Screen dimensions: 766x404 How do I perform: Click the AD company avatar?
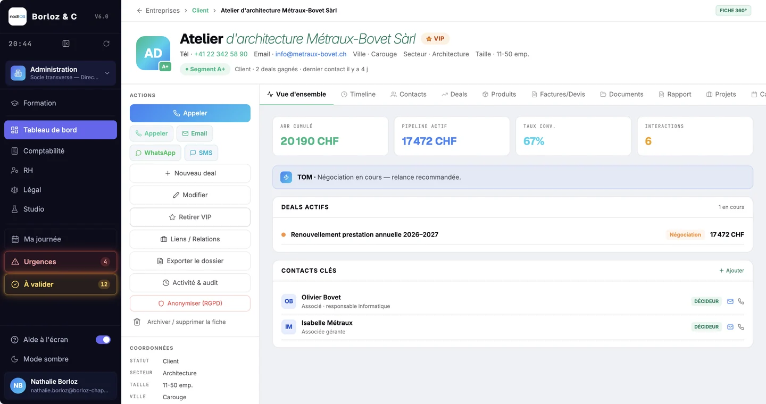pyautogui.click(x=153, y=53)
